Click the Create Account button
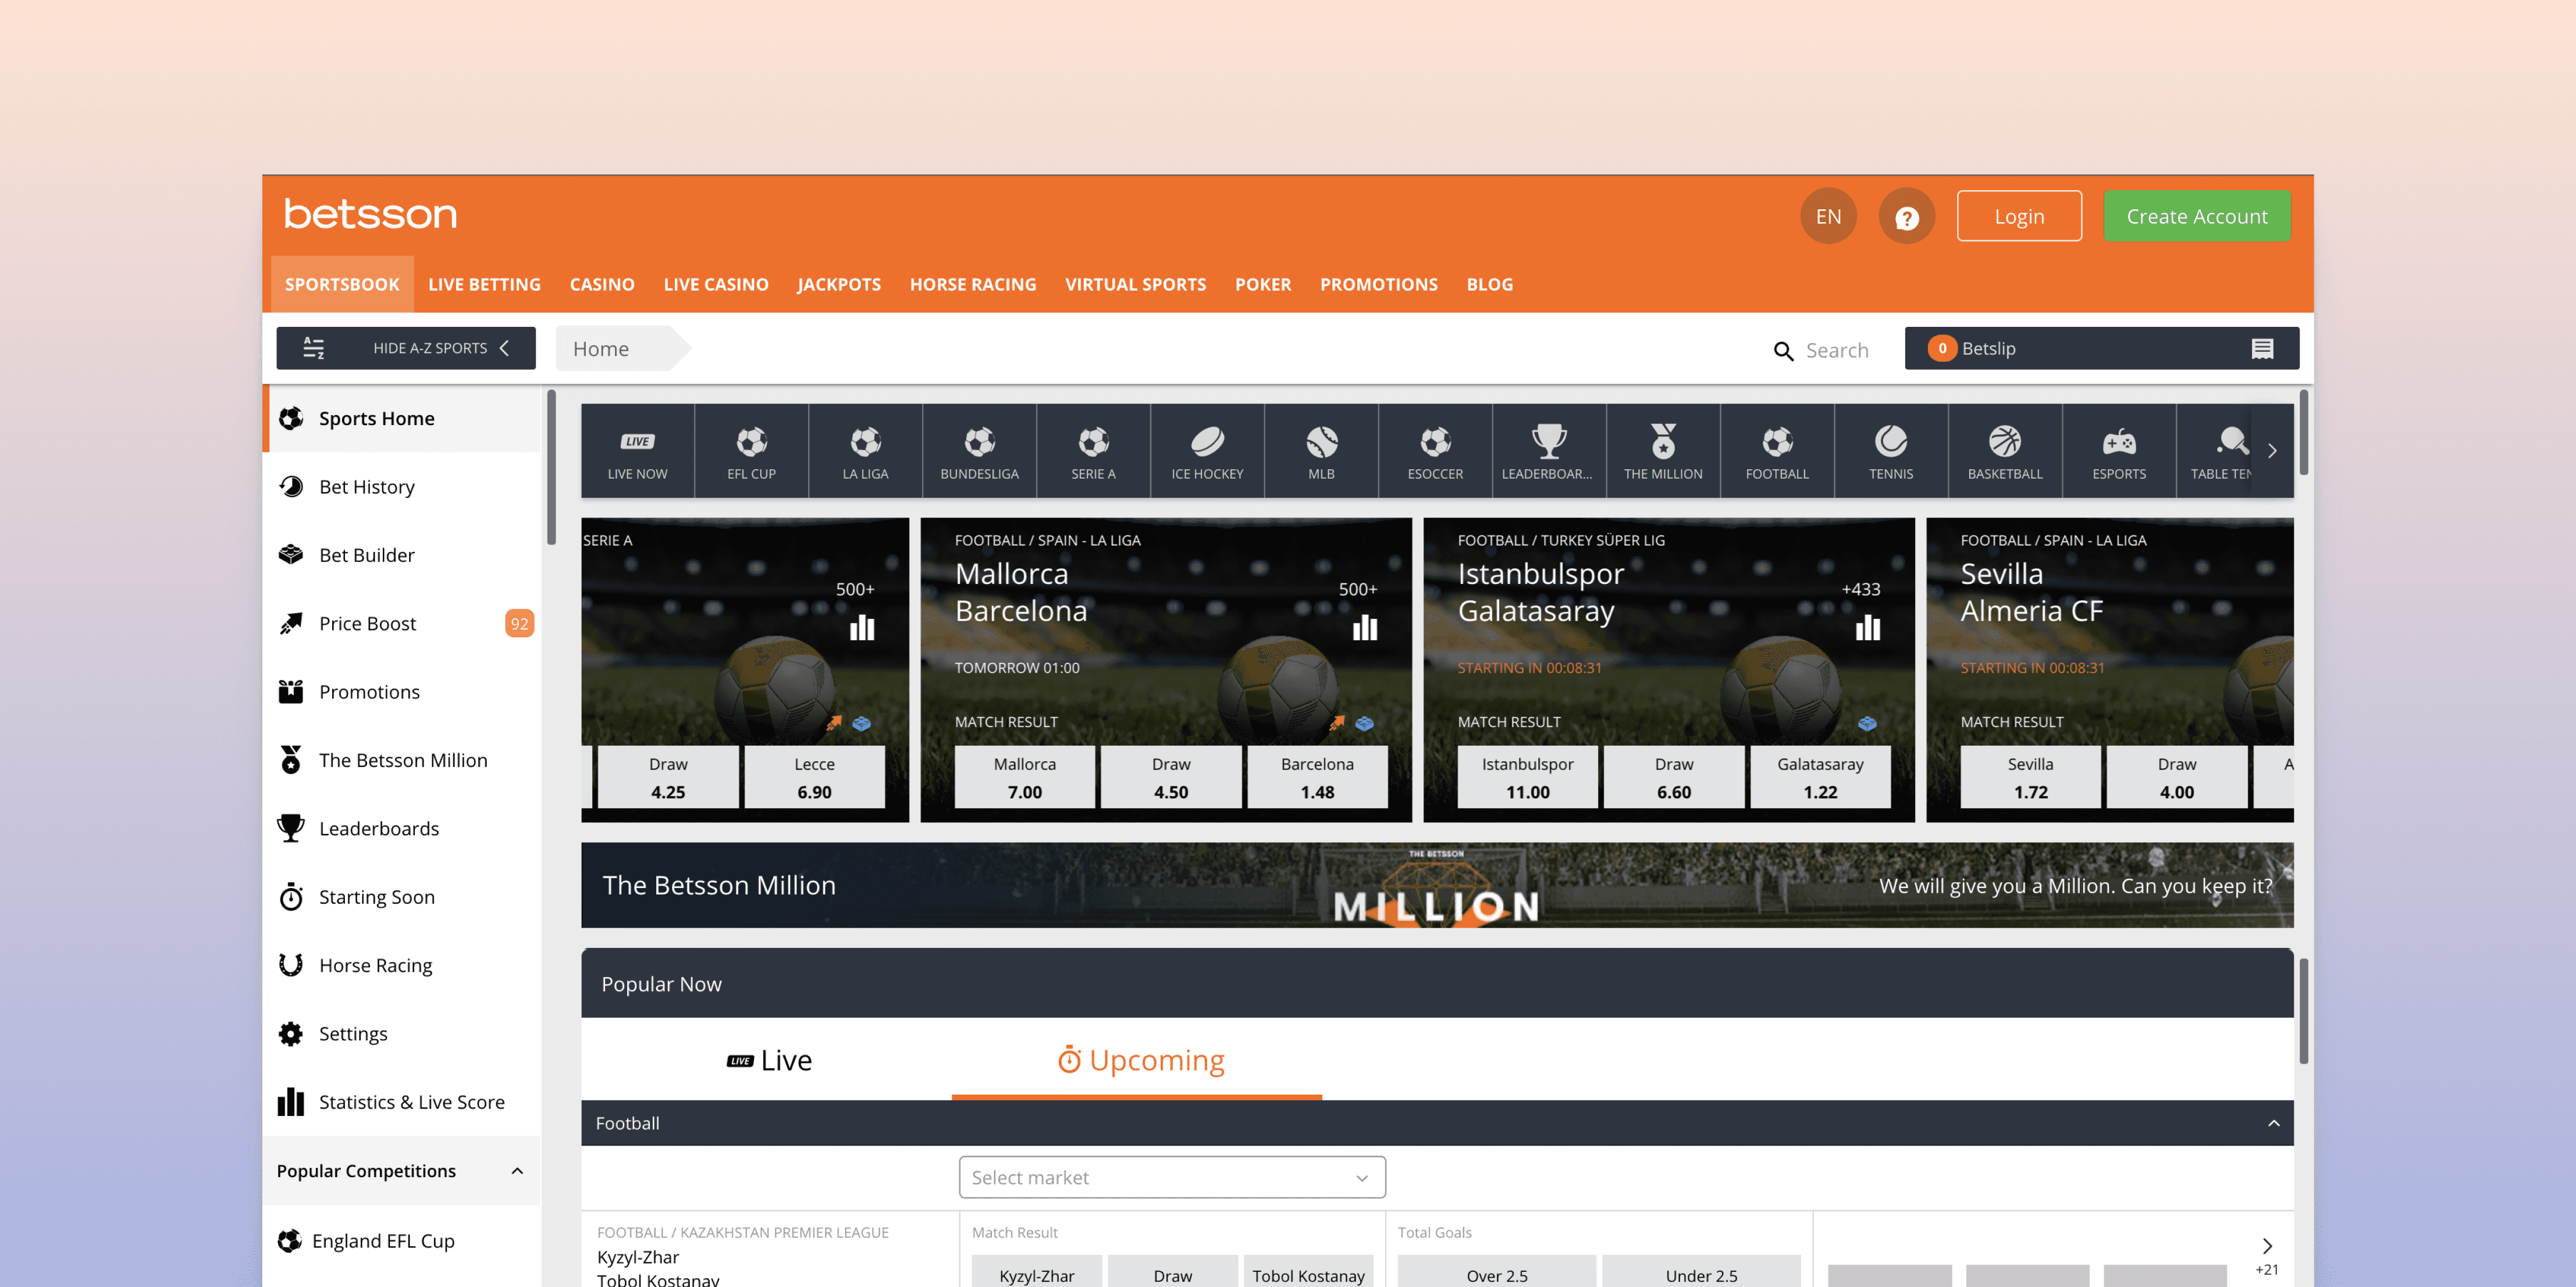 tap(2196, 217)
